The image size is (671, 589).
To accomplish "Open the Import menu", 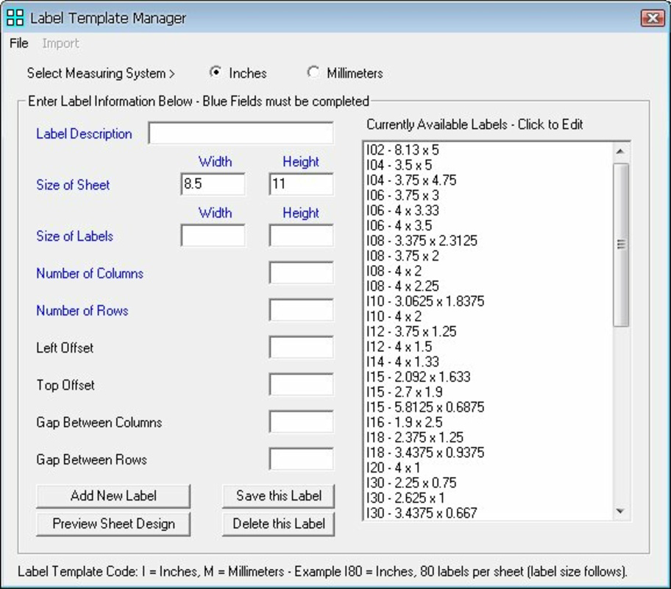I will tap(60, 43).
